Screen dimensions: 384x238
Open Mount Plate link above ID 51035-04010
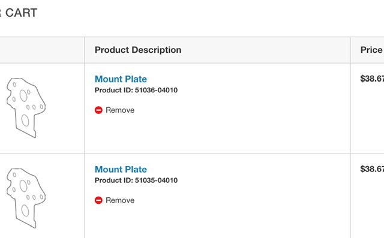(121, 169)
